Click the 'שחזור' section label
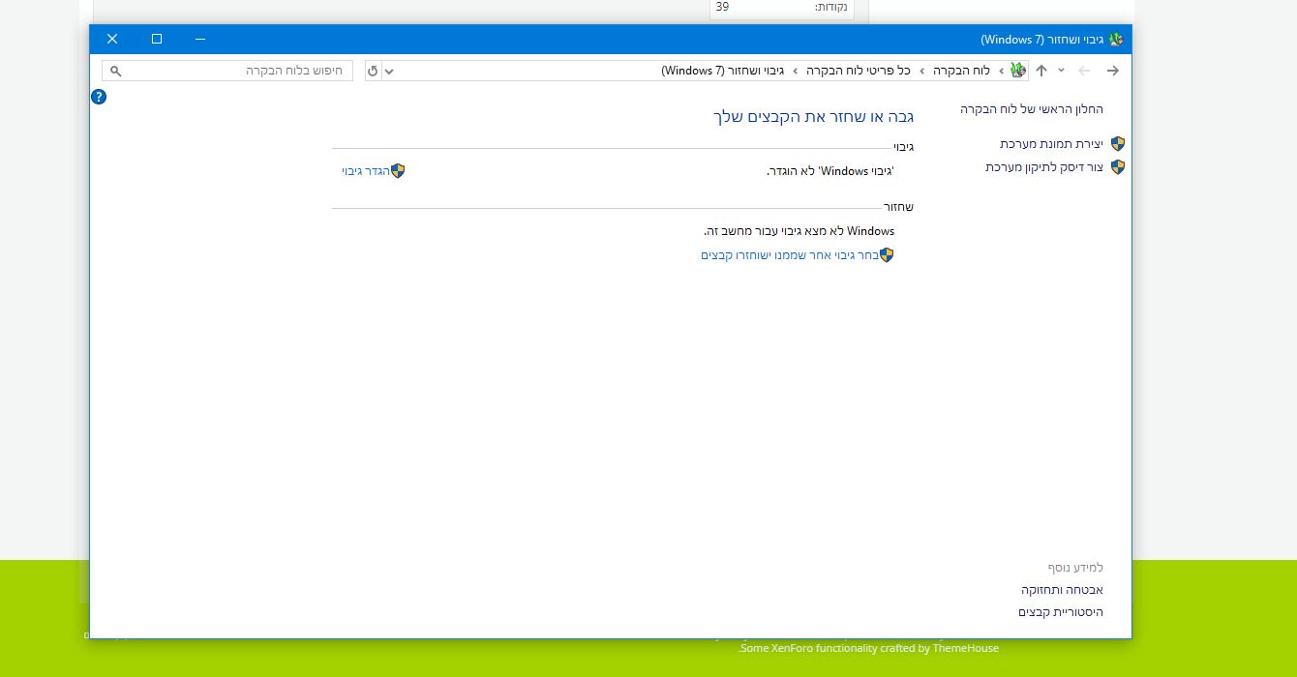The image size is (1297, 677). tap(899, 207)
